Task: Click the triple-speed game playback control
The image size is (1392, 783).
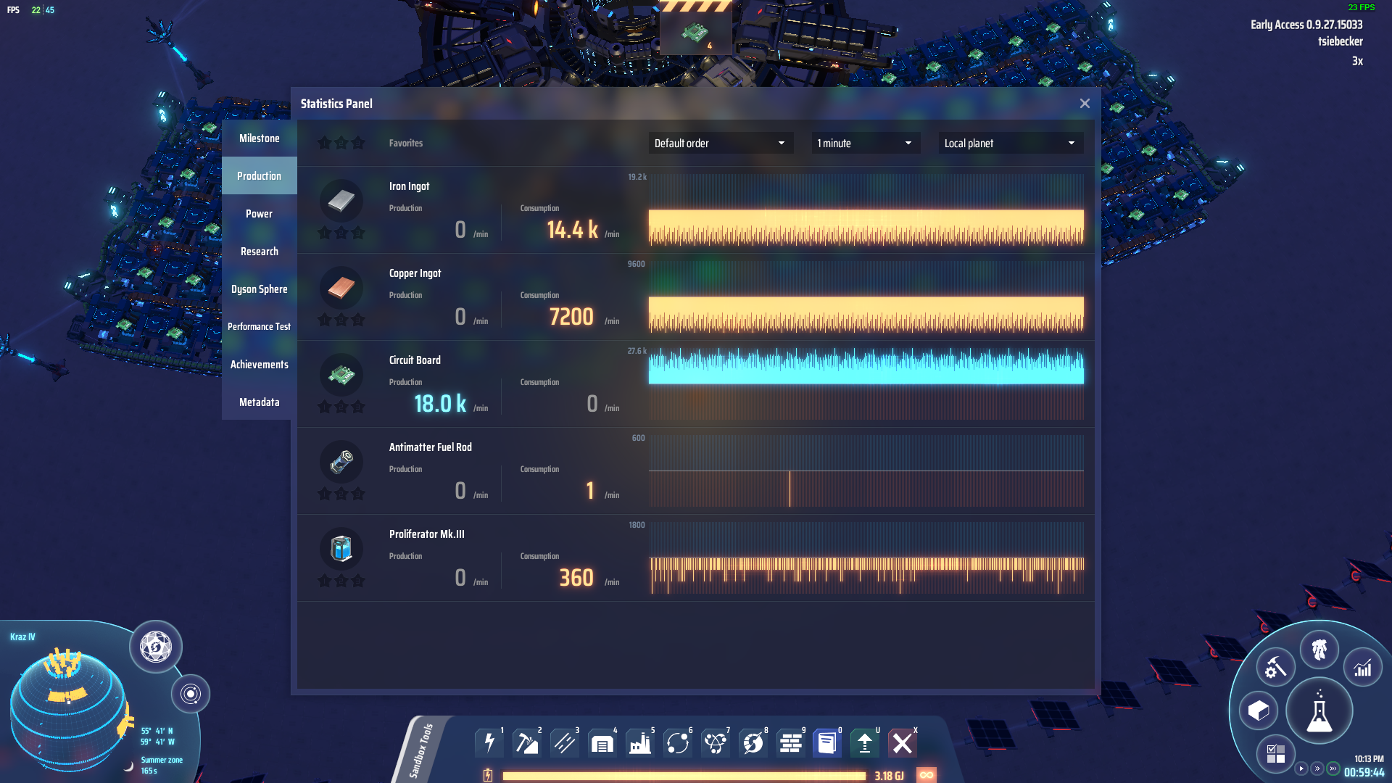Action: [1334, 768]
